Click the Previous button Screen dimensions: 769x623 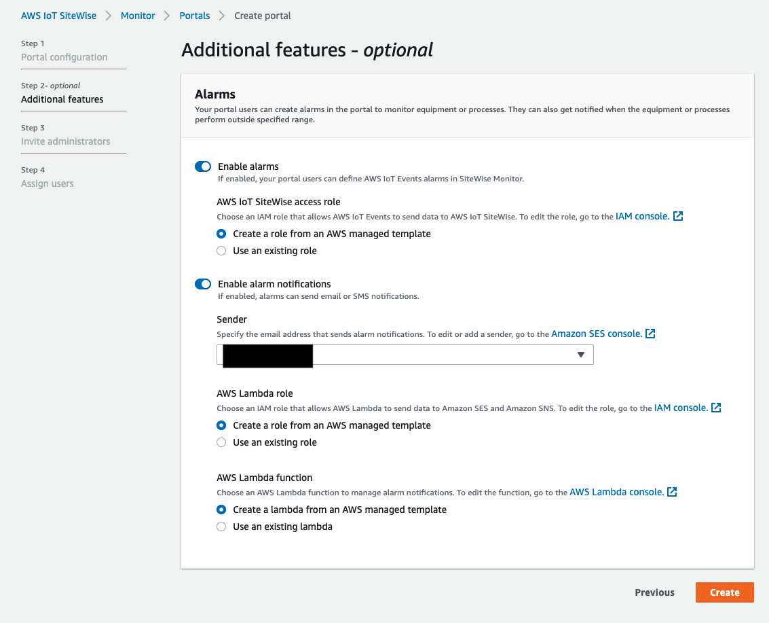[x=654, y=592]
